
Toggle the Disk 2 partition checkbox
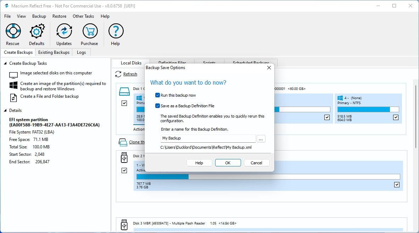pyautogui.click(x=397, y=184)
